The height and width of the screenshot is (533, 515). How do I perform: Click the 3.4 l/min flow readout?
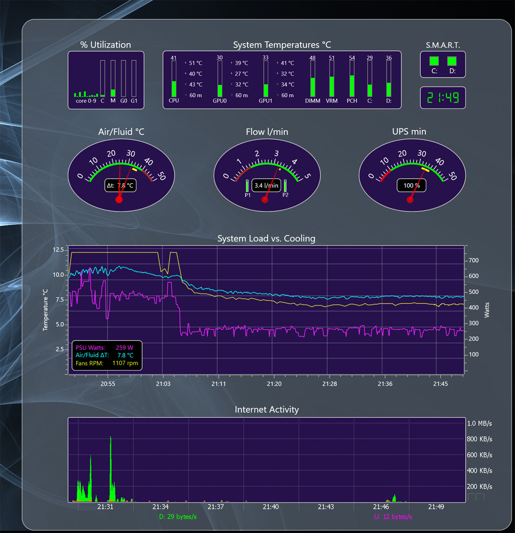click(x=266, y=186)
